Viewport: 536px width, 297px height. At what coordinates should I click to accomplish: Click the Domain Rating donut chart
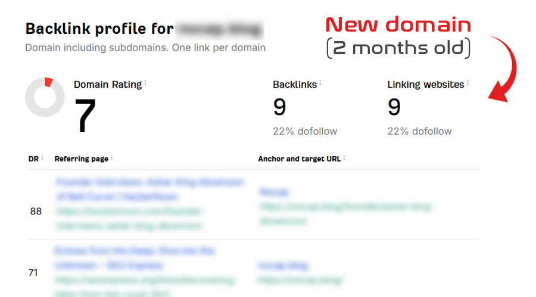[45, 97]
